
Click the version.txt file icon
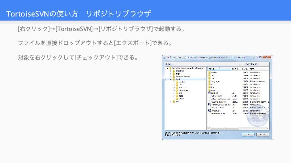(209, 111)
